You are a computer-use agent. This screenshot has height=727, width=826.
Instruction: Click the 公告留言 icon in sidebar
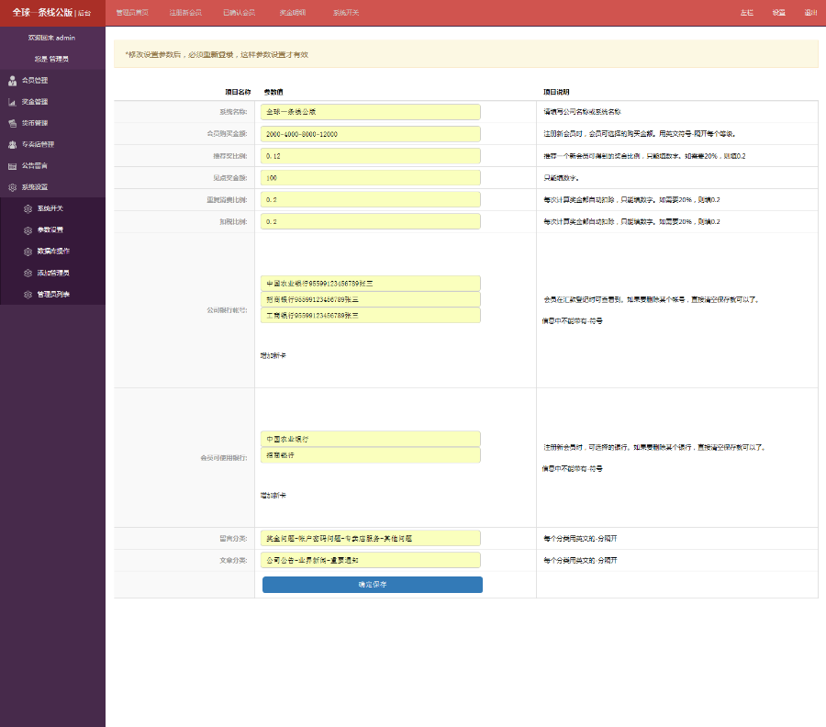(x=12, y=166)
